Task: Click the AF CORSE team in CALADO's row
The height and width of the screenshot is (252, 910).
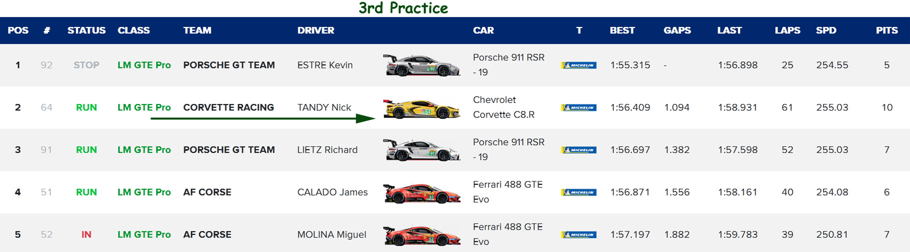Action: pos(207,192)
